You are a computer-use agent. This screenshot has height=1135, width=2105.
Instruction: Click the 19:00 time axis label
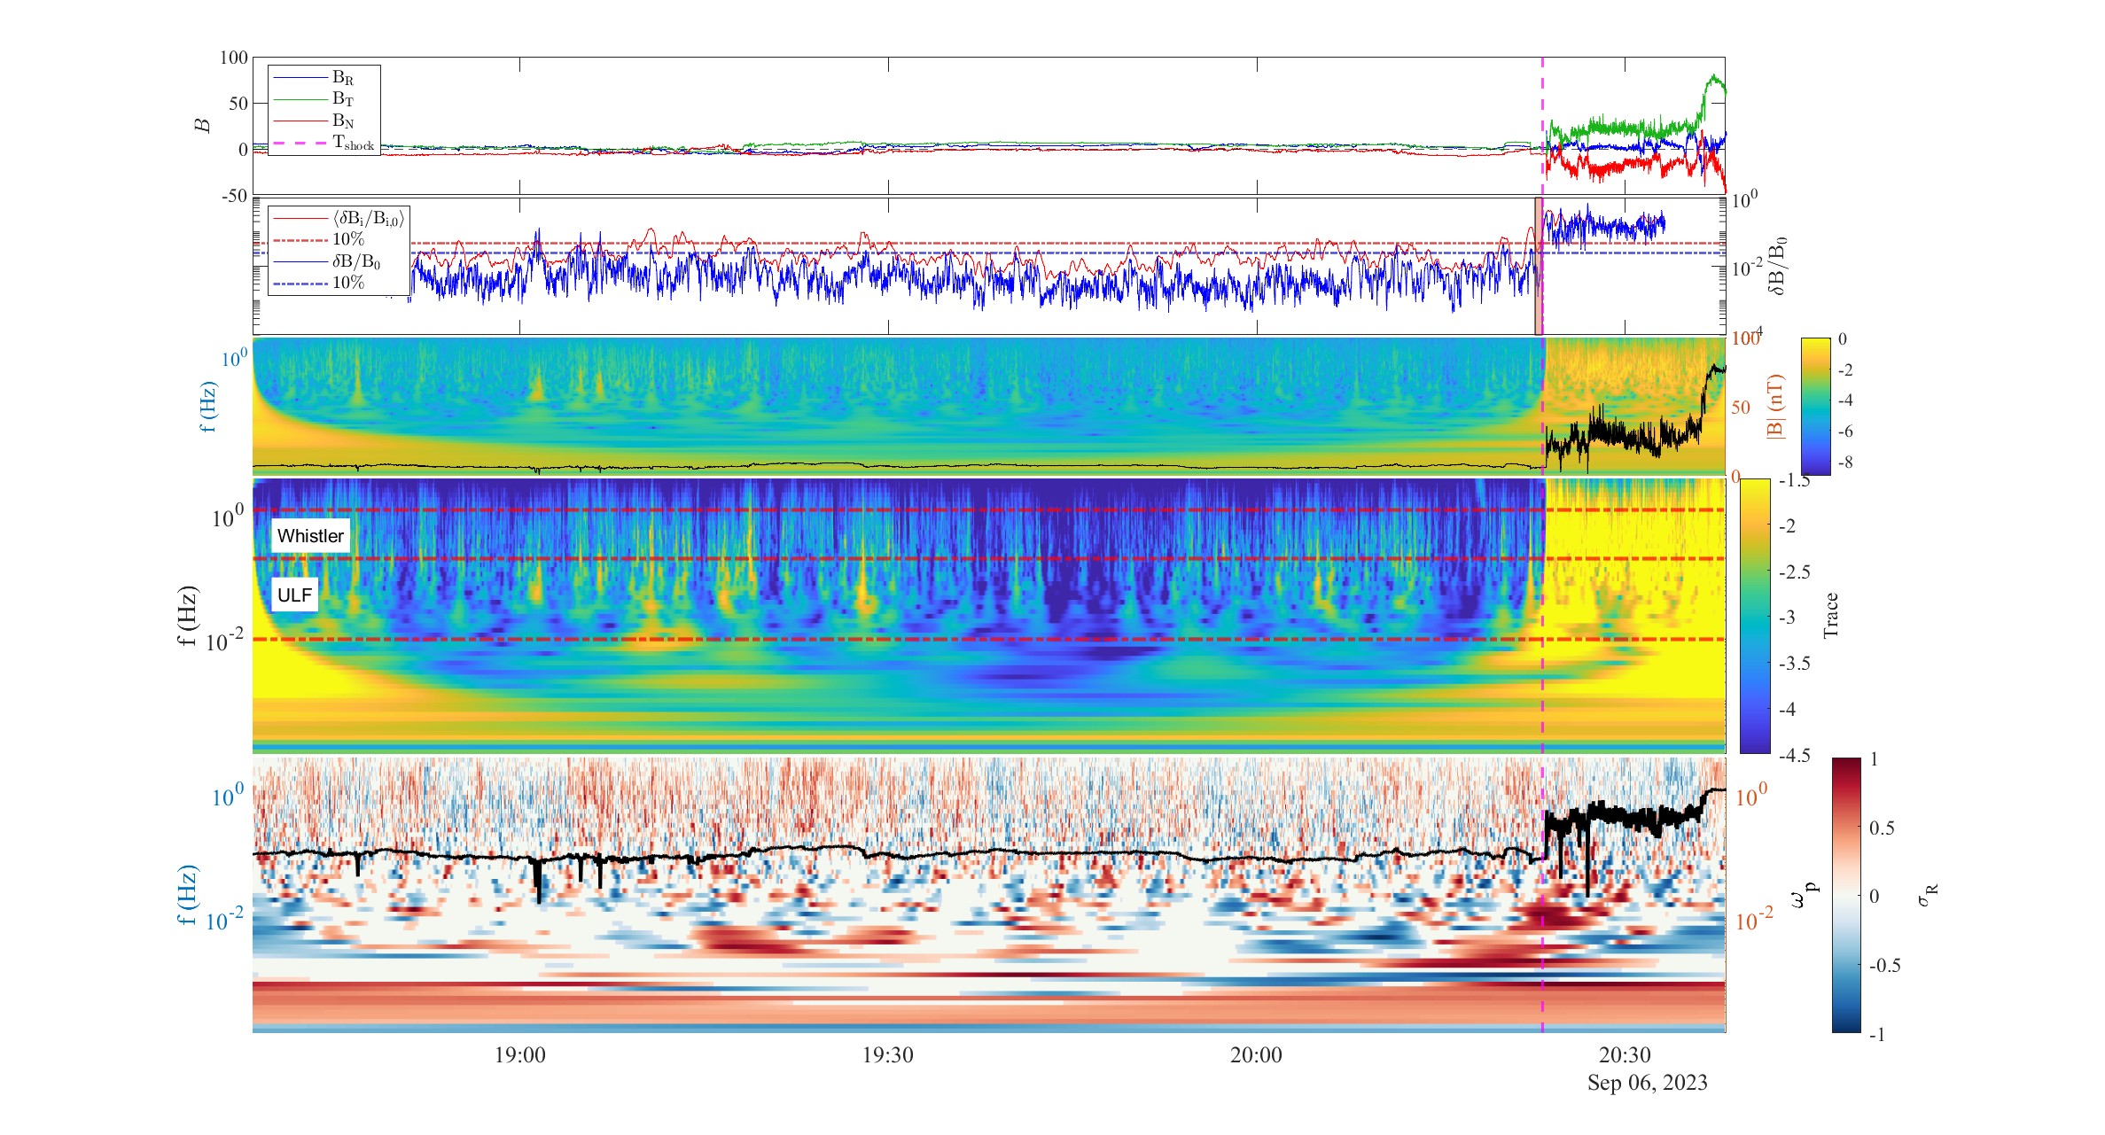[x=520, y=1055]
